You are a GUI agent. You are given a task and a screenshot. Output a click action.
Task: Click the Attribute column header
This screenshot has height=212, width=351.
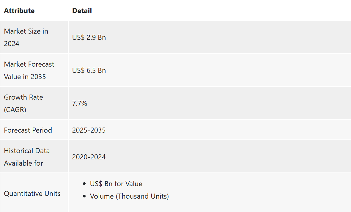click(x=19, y=10)
